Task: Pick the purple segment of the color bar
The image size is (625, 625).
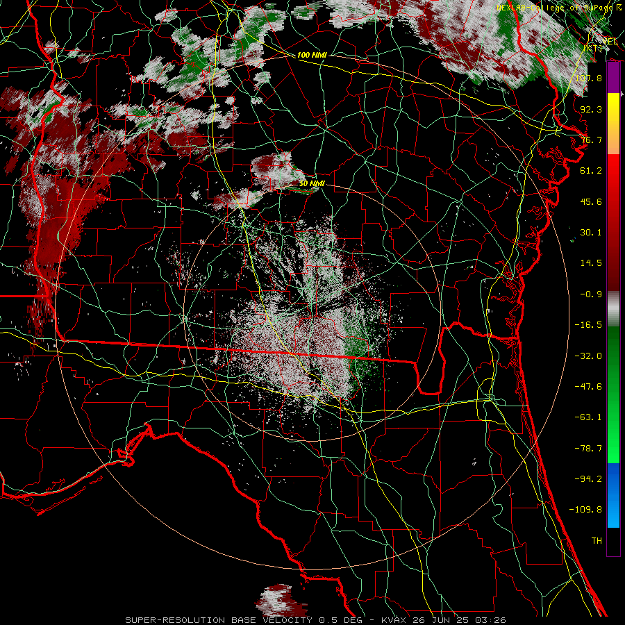Action: (613, 77)
